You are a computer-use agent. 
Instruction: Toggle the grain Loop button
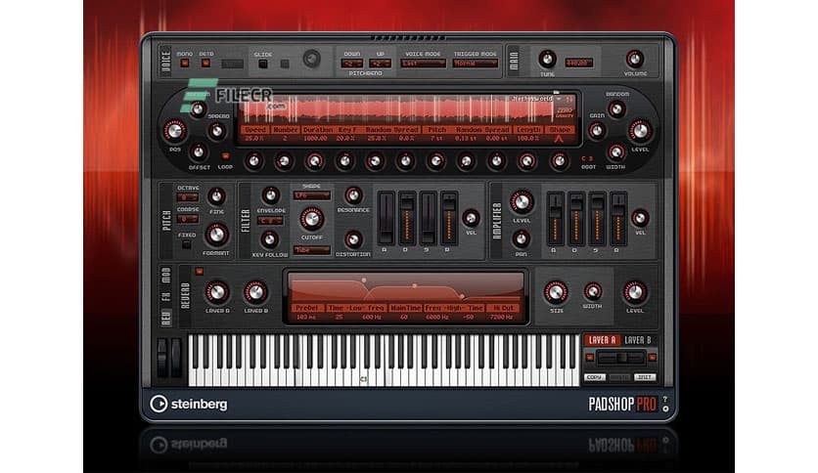[x=225, y=154]
